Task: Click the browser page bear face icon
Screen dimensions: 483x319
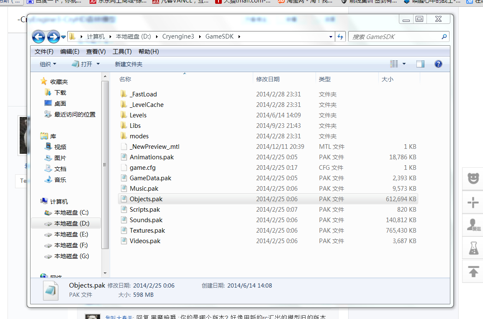Action: click(473, 179)
